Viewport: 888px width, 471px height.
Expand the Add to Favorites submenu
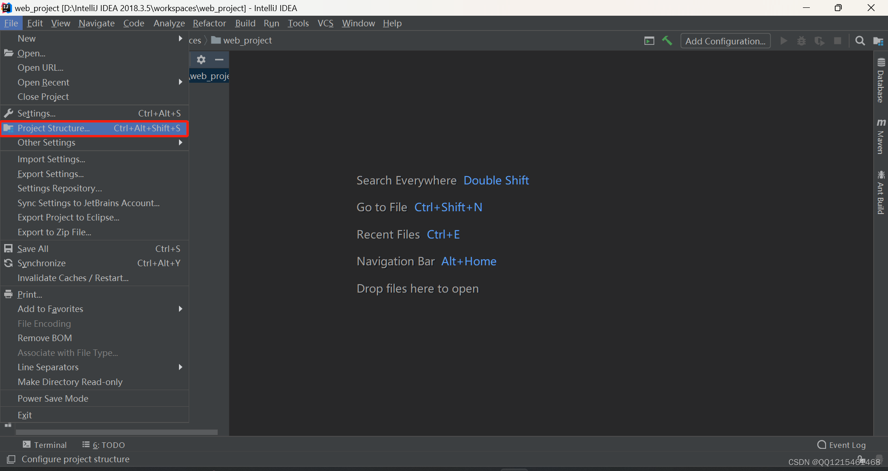94,309
